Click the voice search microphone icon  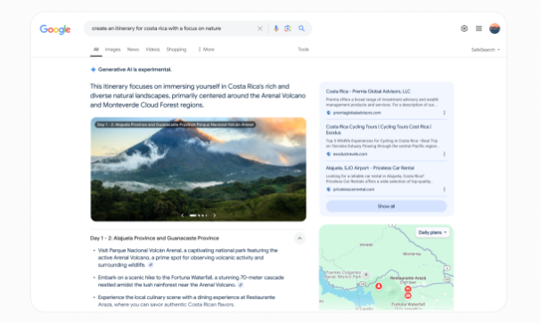275,28
